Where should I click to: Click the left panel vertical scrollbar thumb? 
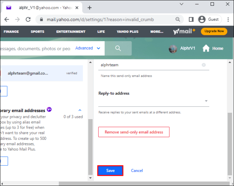coord(90,147)
